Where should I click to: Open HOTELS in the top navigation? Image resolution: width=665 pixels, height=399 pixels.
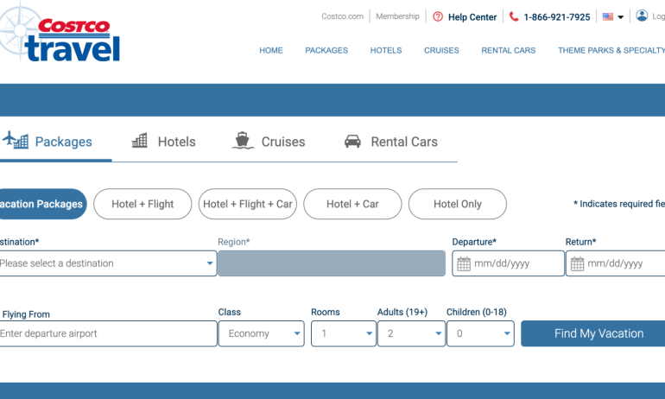click(386, 50)
